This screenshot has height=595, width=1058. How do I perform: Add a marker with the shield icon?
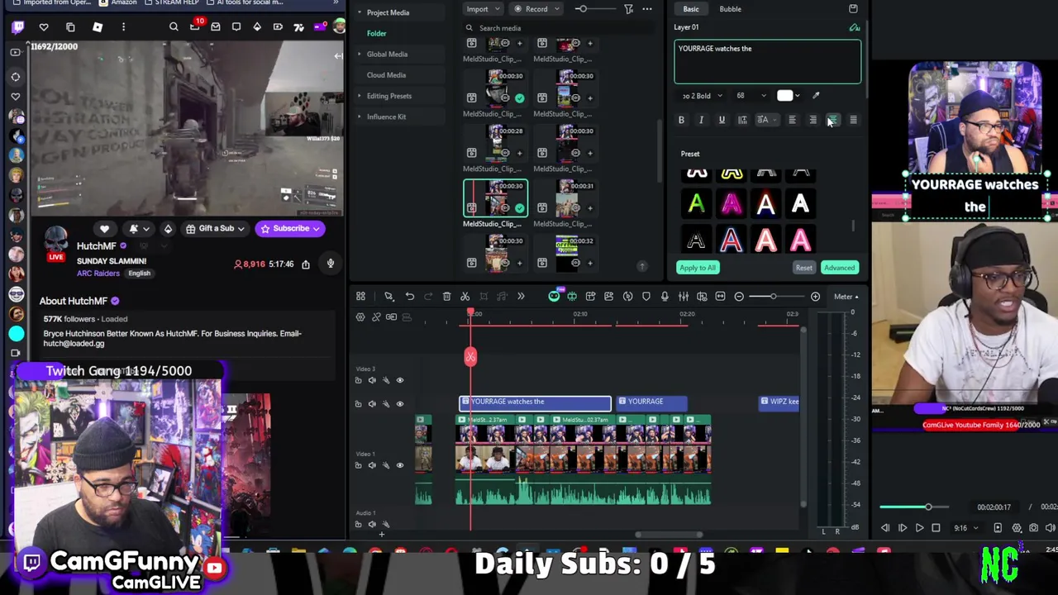click(646, 297)
